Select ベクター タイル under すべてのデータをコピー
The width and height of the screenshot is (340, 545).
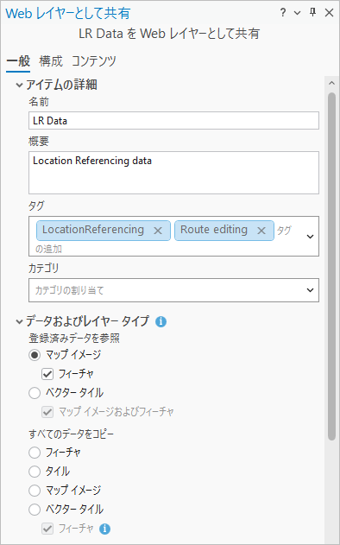coord(35,510)
